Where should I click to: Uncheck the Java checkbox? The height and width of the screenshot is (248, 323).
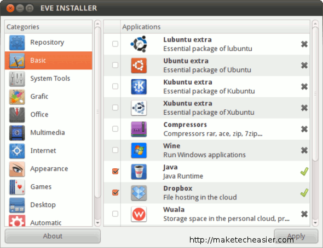(x=116, y=171)
